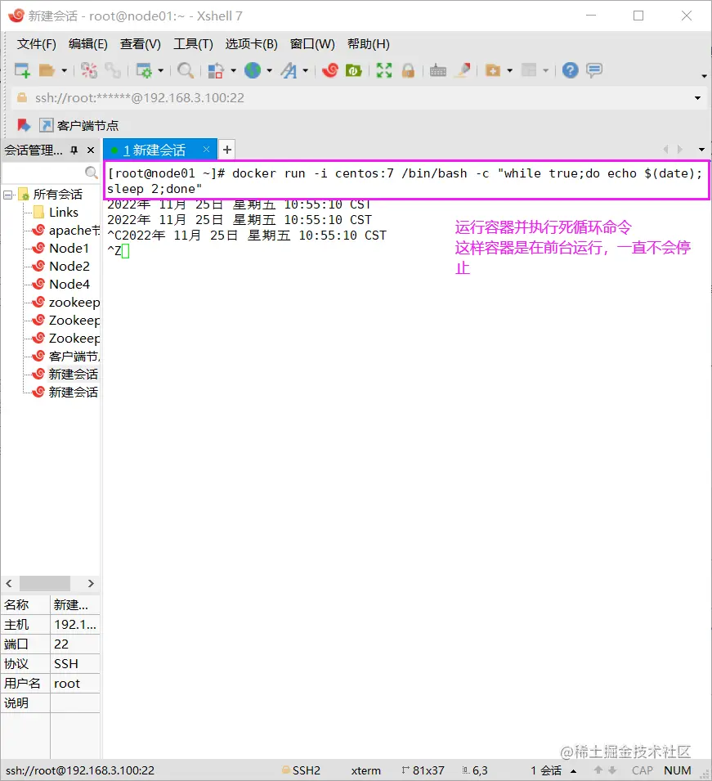The image size is (712, 781).
Task: Open the session Properties gear icon
Action: (144, 70)
